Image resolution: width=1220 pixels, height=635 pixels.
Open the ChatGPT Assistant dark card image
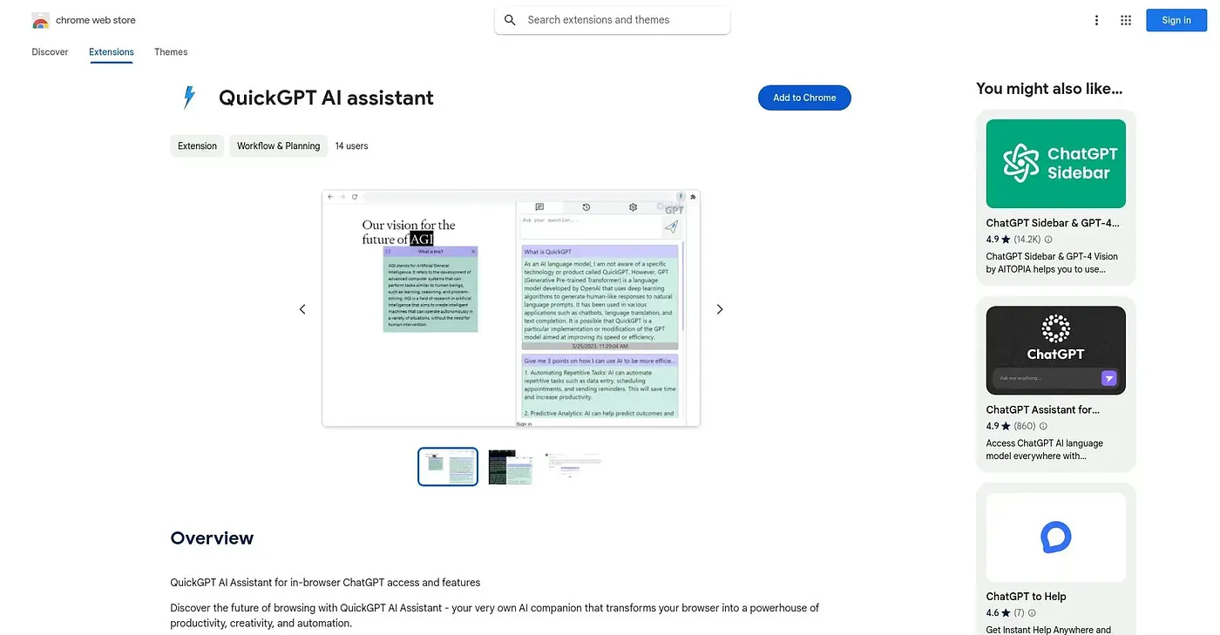(1056, 350)
